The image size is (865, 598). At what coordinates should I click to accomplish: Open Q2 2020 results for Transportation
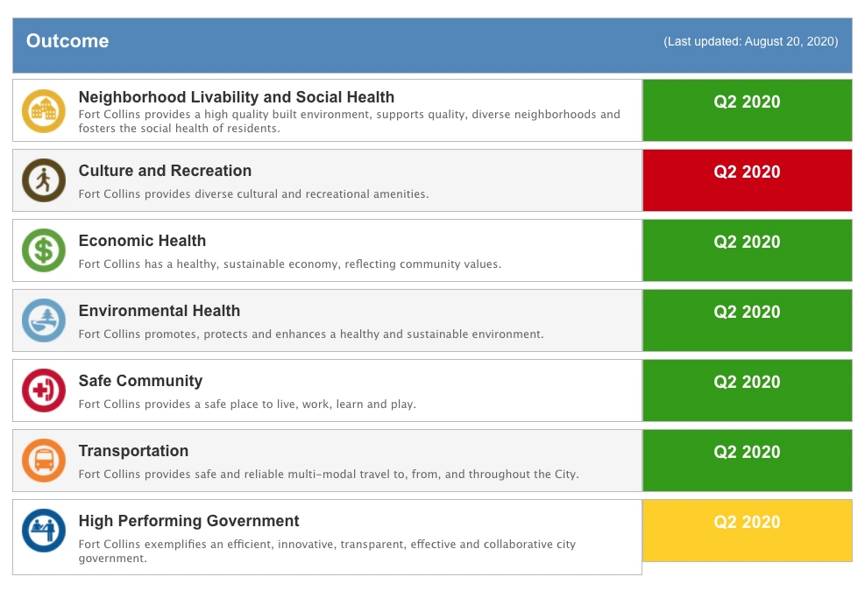[747, 452]
